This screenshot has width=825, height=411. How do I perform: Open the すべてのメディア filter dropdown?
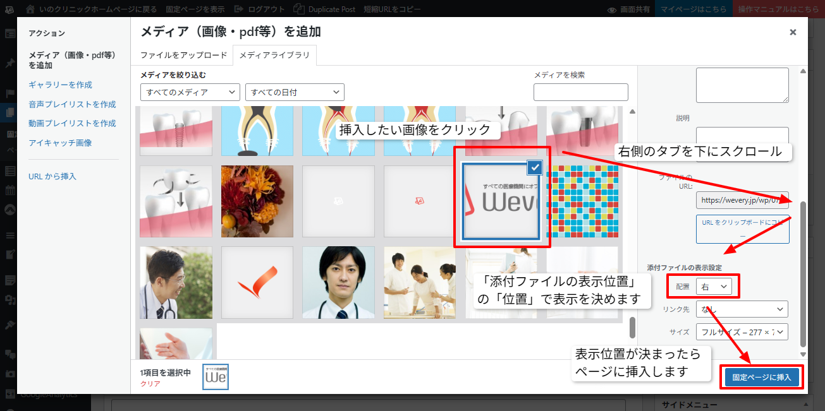coord(190,92)
